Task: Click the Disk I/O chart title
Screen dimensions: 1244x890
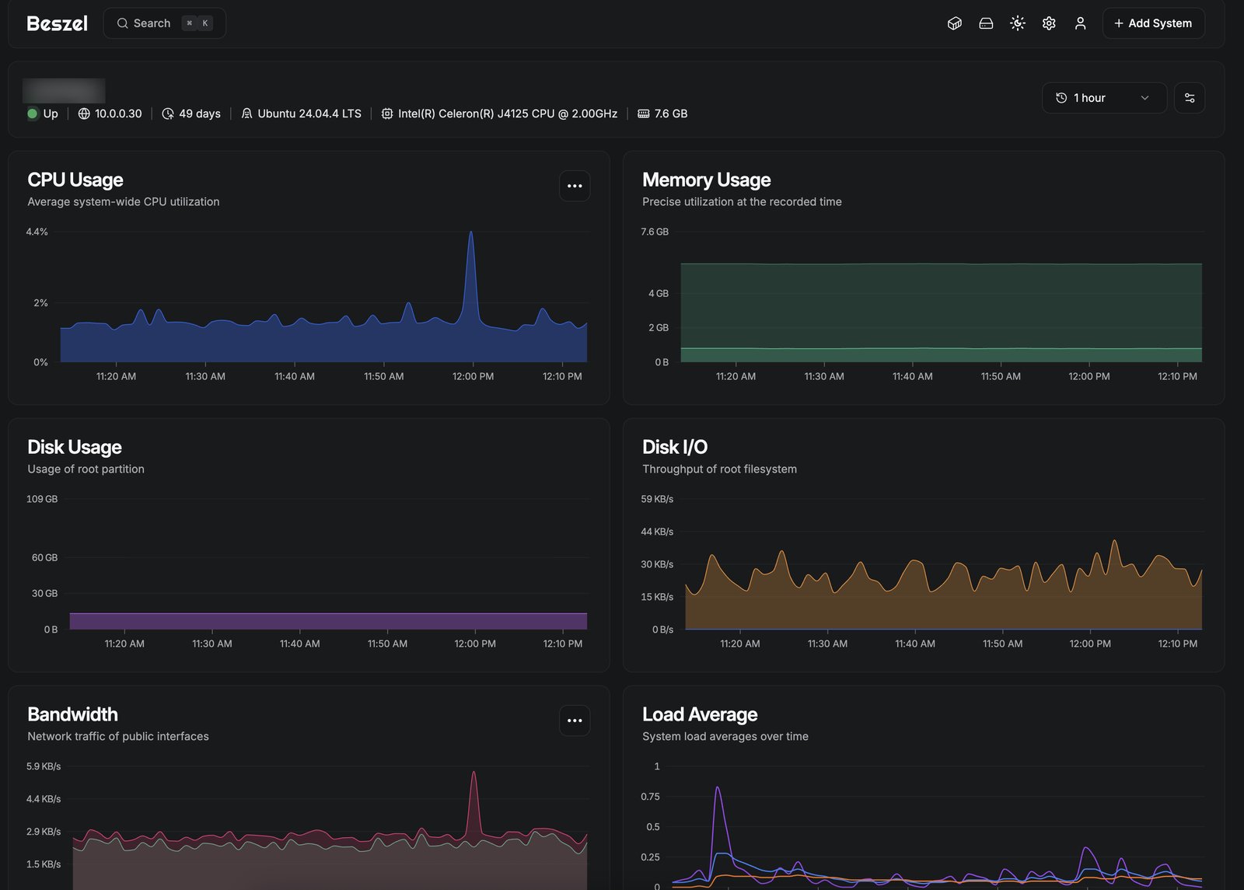Action: [x=675, y=447]
